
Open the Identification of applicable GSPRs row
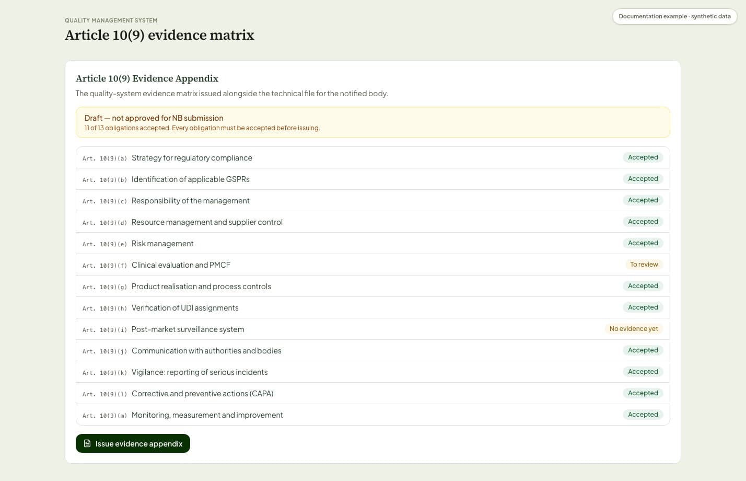tap(372, 179)
